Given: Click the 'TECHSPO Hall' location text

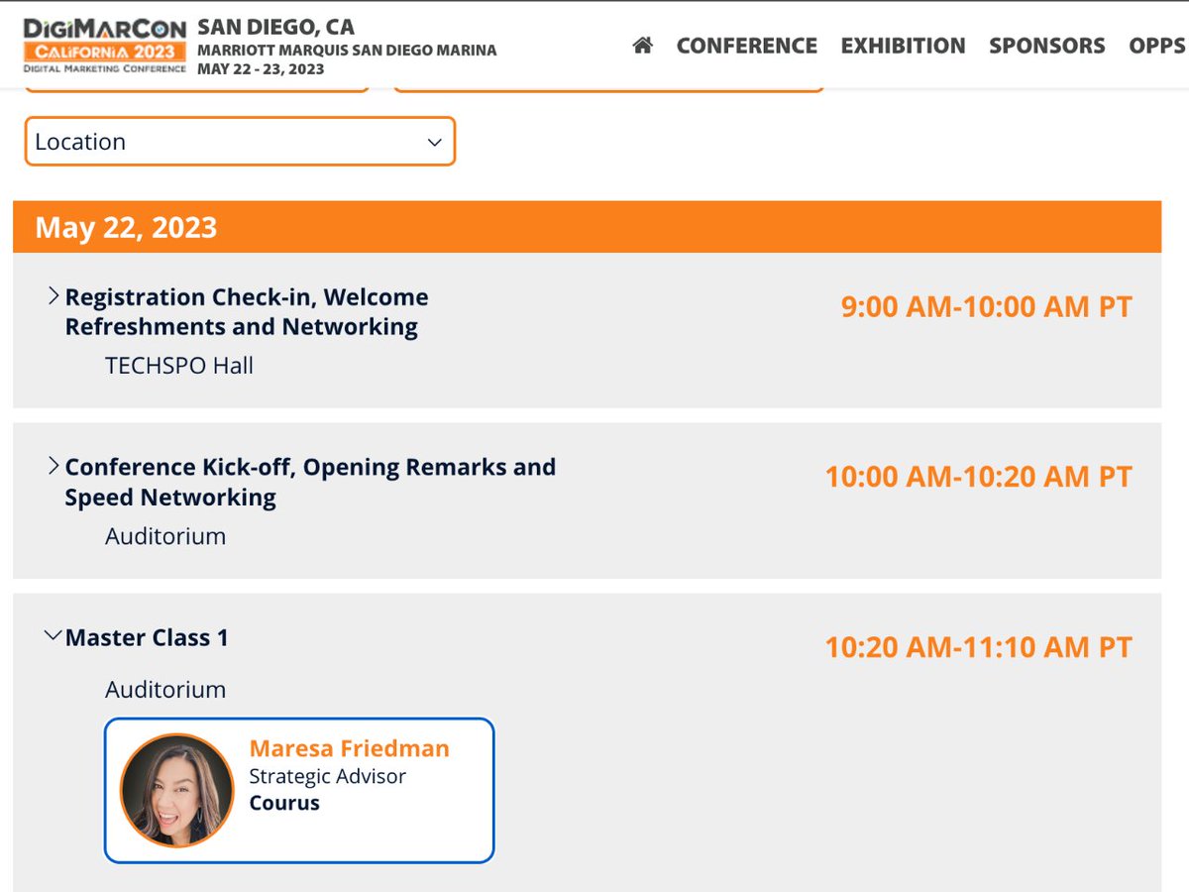Looking at the screenshot, I should [179, 366].
